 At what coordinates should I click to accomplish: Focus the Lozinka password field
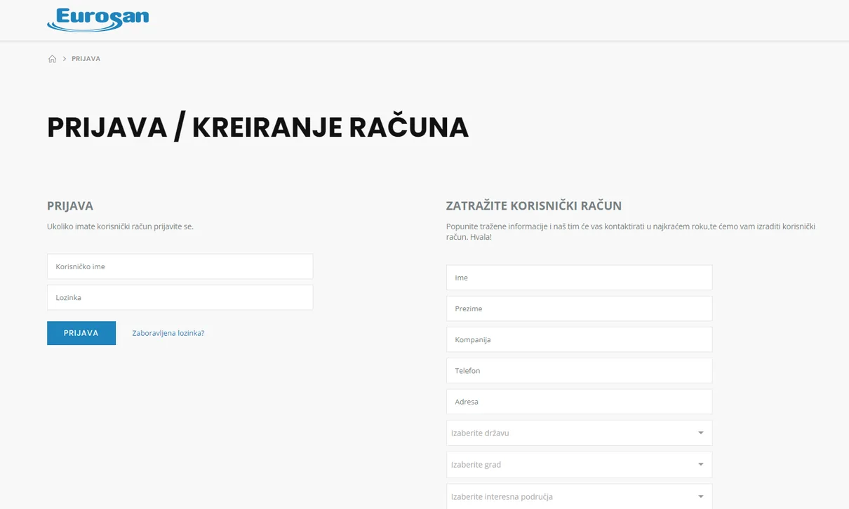click(180, 297)
